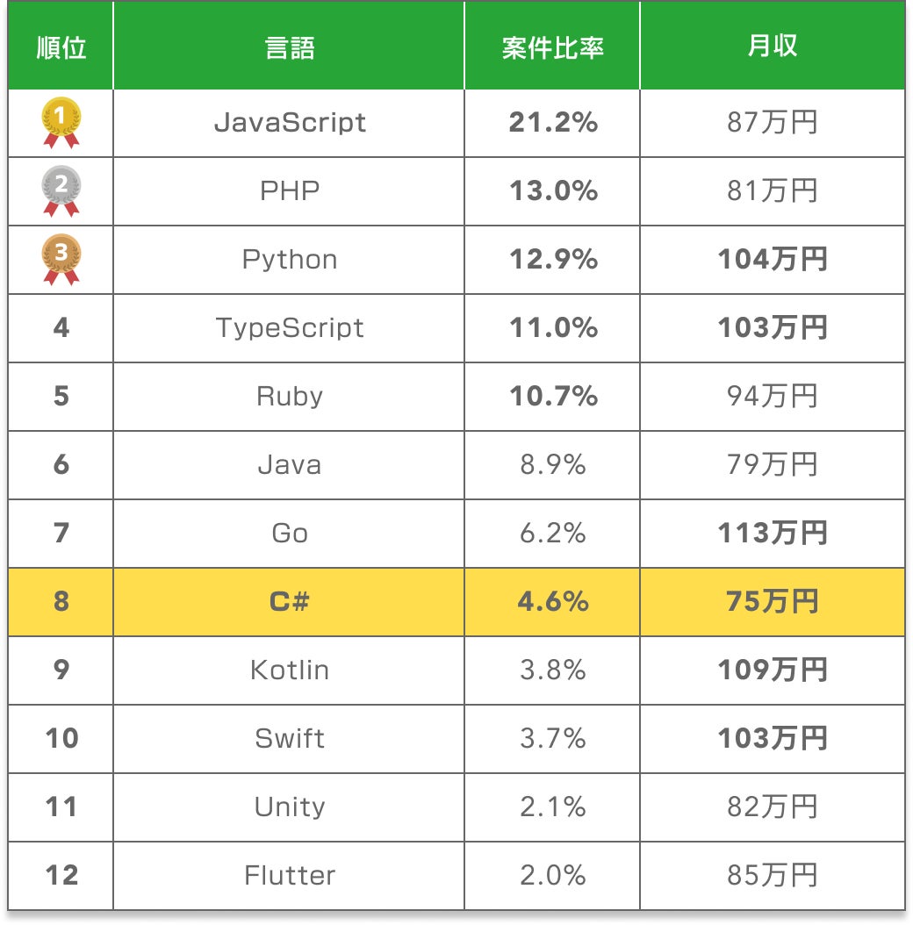Select the PHP language cell
The image size is (913, 925).
point(290,190)
